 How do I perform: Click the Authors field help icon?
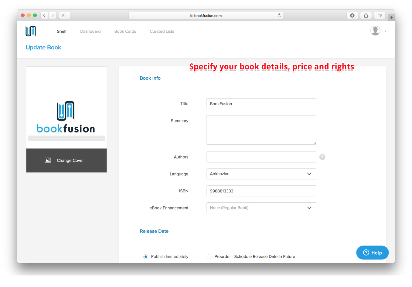tap(322, 157)
